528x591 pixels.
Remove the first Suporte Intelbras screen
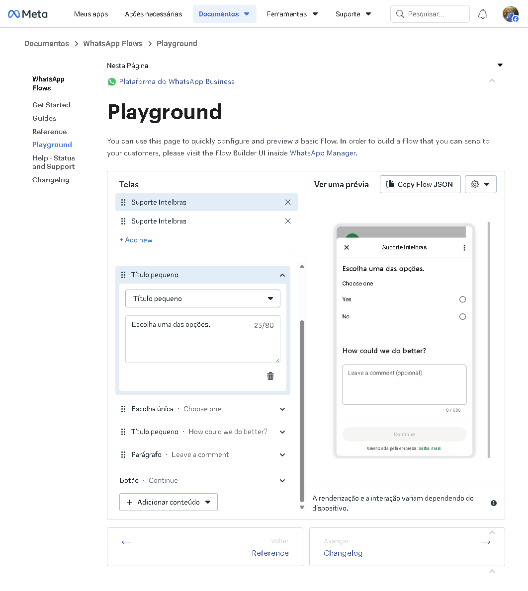coord(287,203)
